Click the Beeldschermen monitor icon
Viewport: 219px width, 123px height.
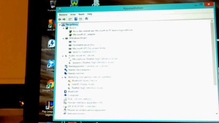(x=66, y=73)
